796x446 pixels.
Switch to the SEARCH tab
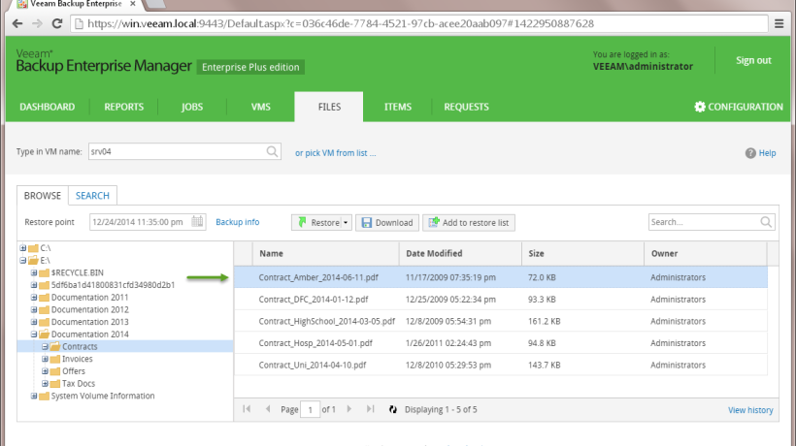pos(92,195)
